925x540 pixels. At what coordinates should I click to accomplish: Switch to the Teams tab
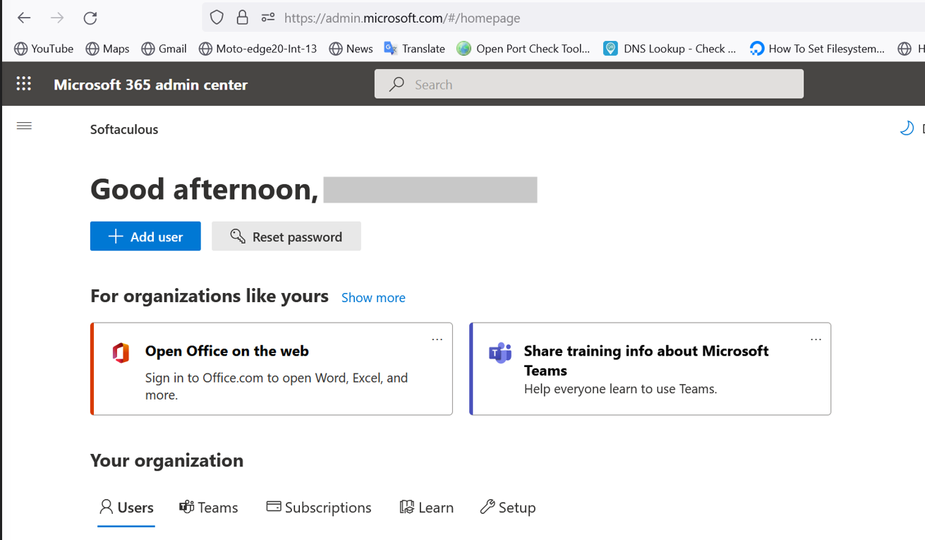[209, 508]
